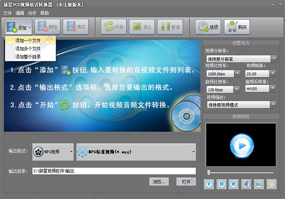Choose 添加一个文件 from the dropdown menu
Viewport: 285px width, 199px height.
point(30,40)
